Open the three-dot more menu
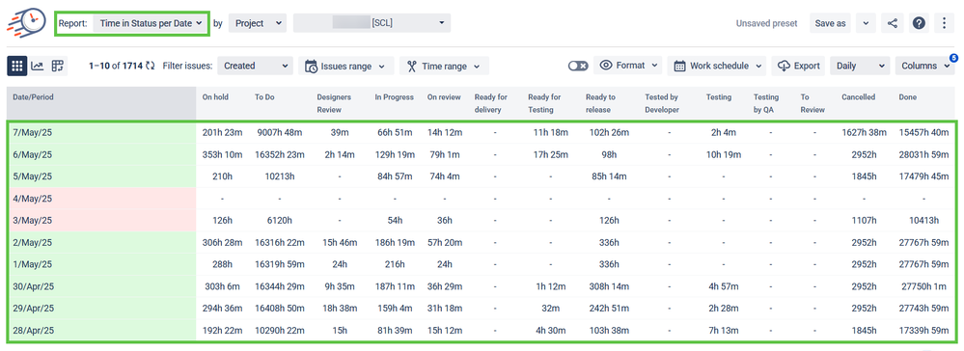The image size is (964, 351). pos(945,23)
